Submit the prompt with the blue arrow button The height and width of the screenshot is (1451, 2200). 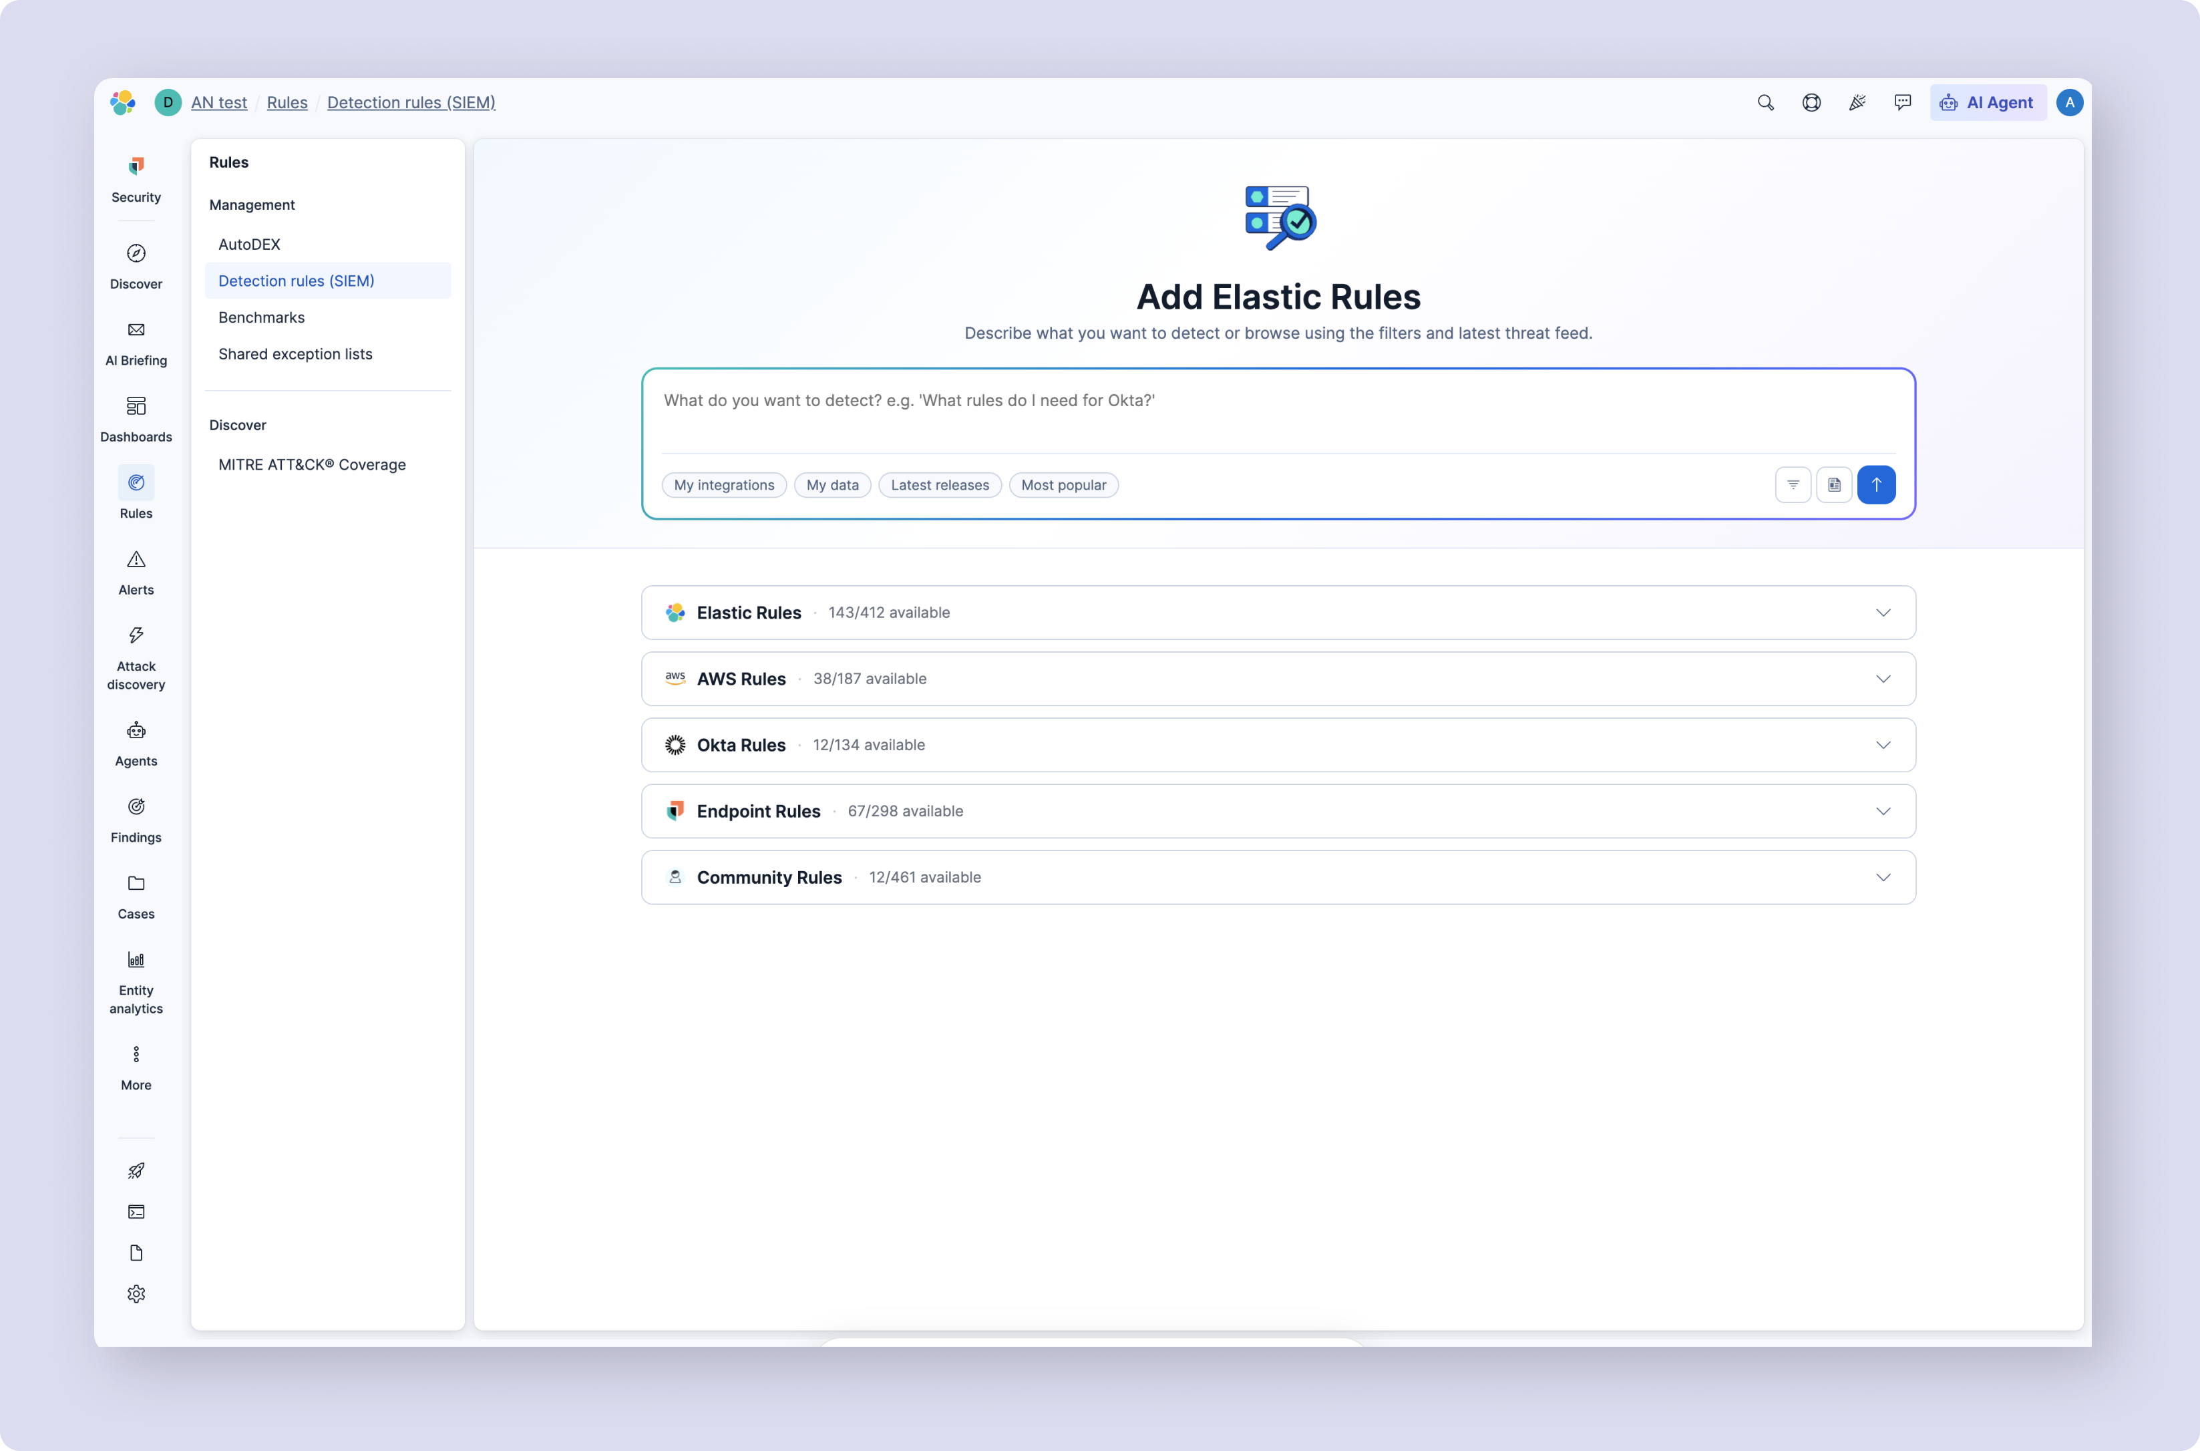point(1876,485)
